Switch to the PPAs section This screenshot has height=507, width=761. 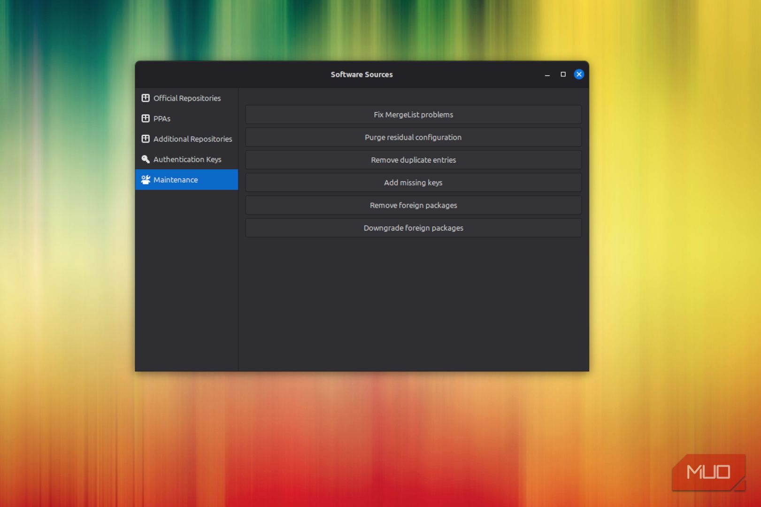tap(187, 118)
